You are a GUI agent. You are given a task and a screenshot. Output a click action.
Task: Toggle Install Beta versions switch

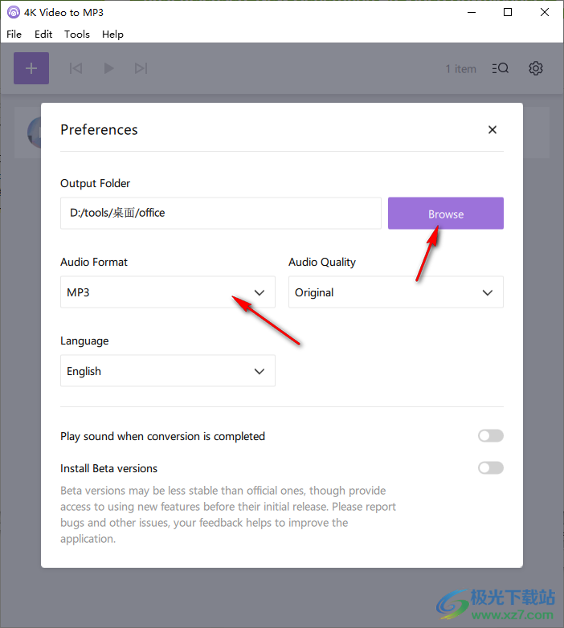tap(491, 468)
